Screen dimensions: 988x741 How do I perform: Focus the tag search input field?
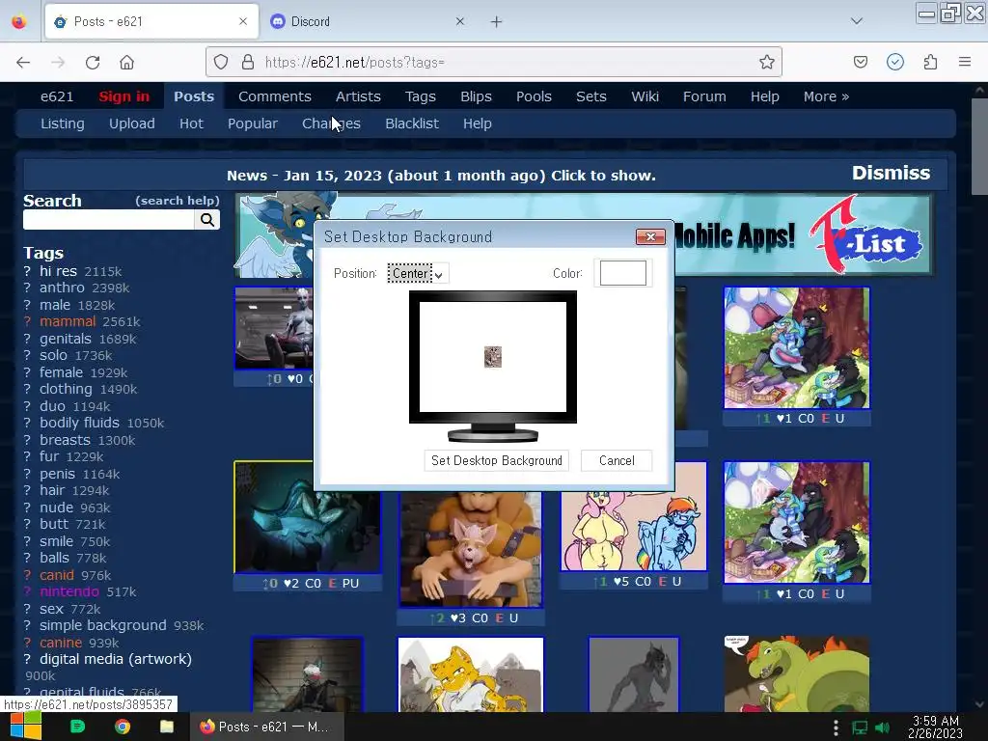[108, 219]
